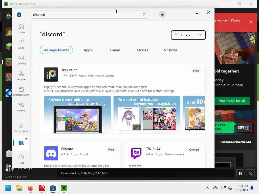
Task: Click Downloading 2.16 MB status text
Action: (x=84, y=173)
